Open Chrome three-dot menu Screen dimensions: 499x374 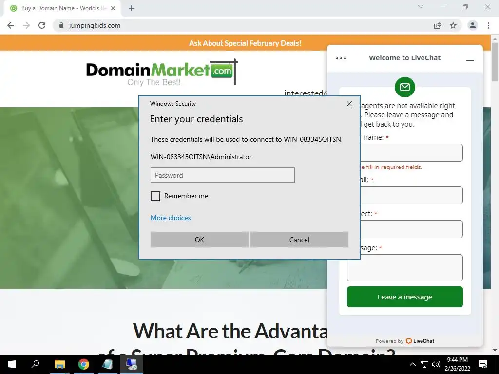(x=488, y=25)
